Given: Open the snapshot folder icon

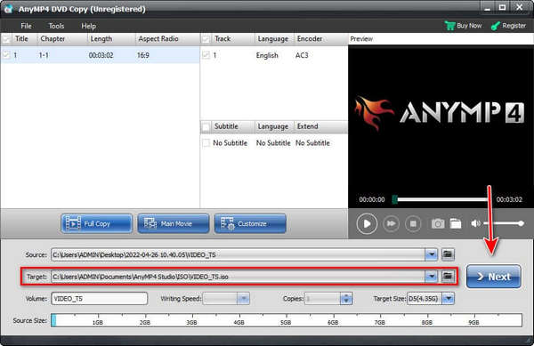Looking at the screenshot, I should tap(456, 223).
